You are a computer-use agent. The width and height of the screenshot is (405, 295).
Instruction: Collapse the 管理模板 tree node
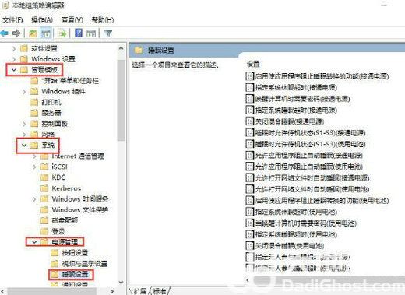pyautogui.click(x=14, y=70)
